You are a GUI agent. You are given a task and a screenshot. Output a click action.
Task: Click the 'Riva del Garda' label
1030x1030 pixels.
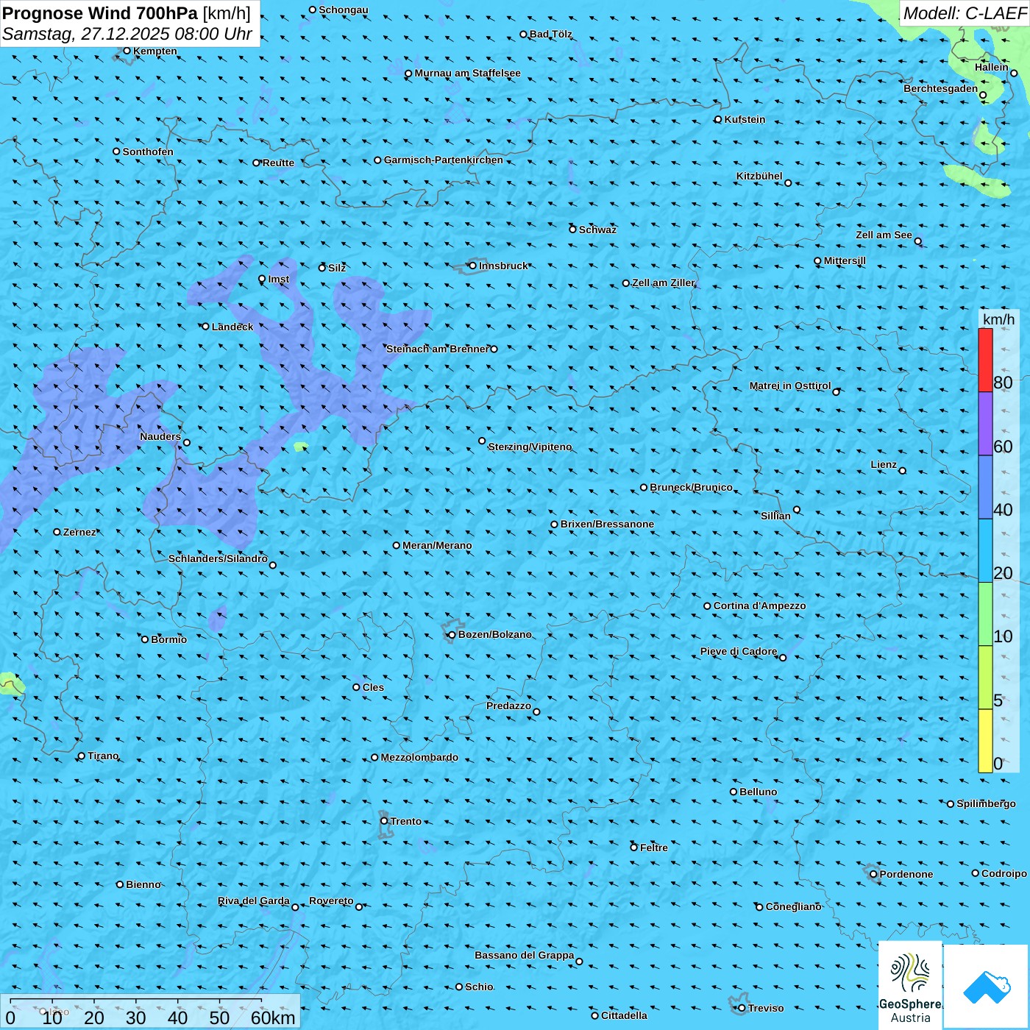[x=254, y=901]
